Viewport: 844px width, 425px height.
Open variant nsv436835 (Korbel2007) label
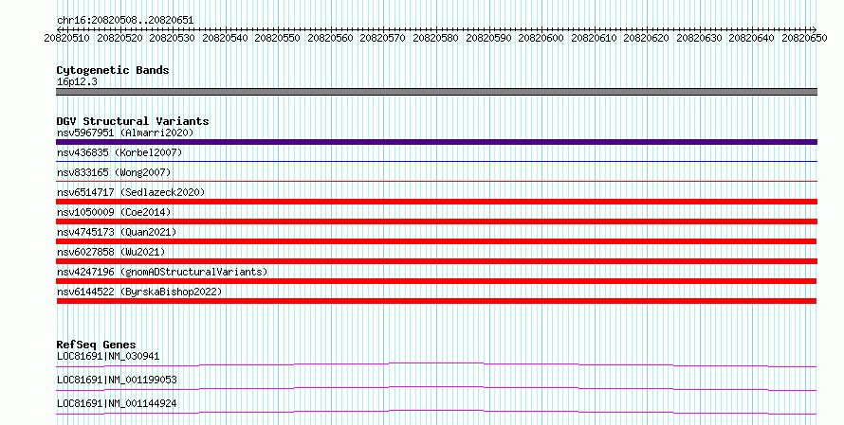click(x=119, y=152)
